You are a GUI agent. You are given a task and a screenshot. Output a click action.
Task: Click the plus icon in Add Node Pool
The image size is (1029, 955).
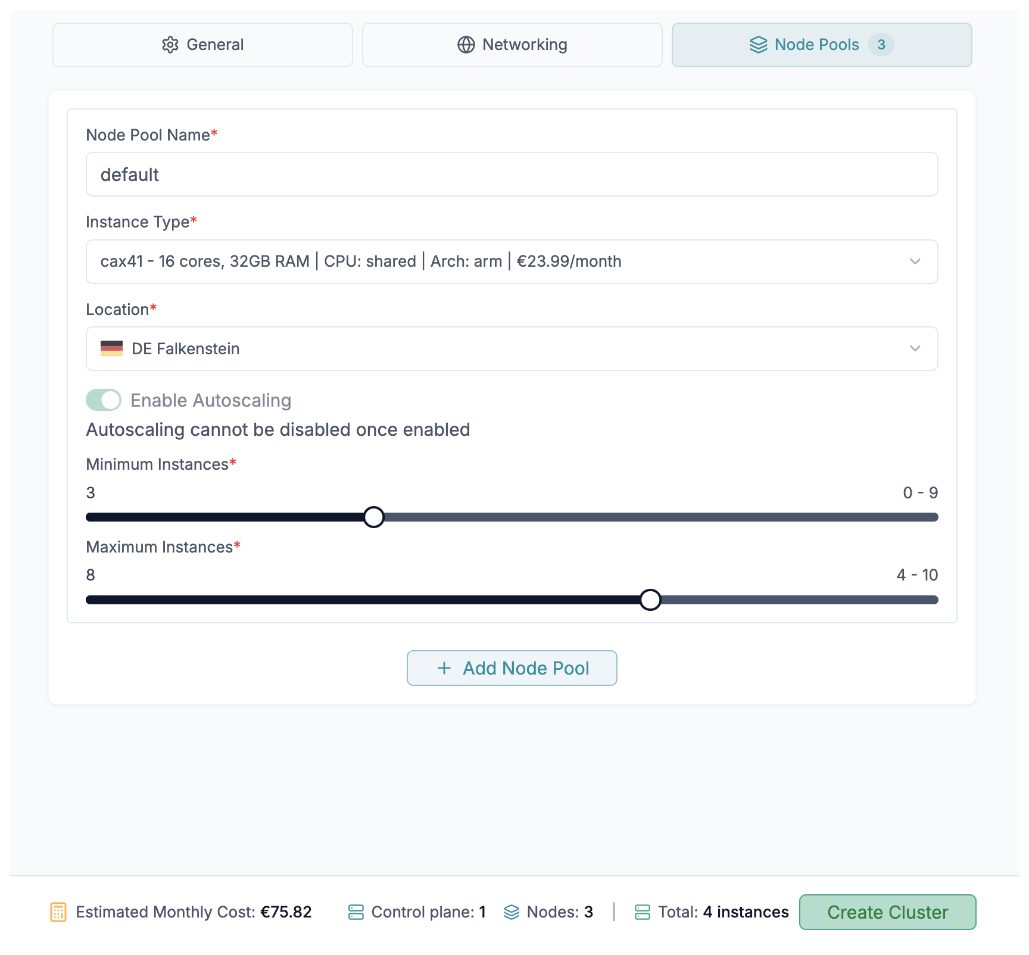[444, 668]
